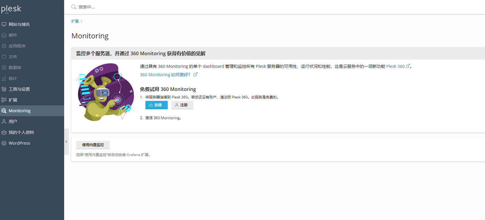Select the WordPress sidebar item
Screen dimensions: 485x220
pyautogui.click(x=32, y=143)
